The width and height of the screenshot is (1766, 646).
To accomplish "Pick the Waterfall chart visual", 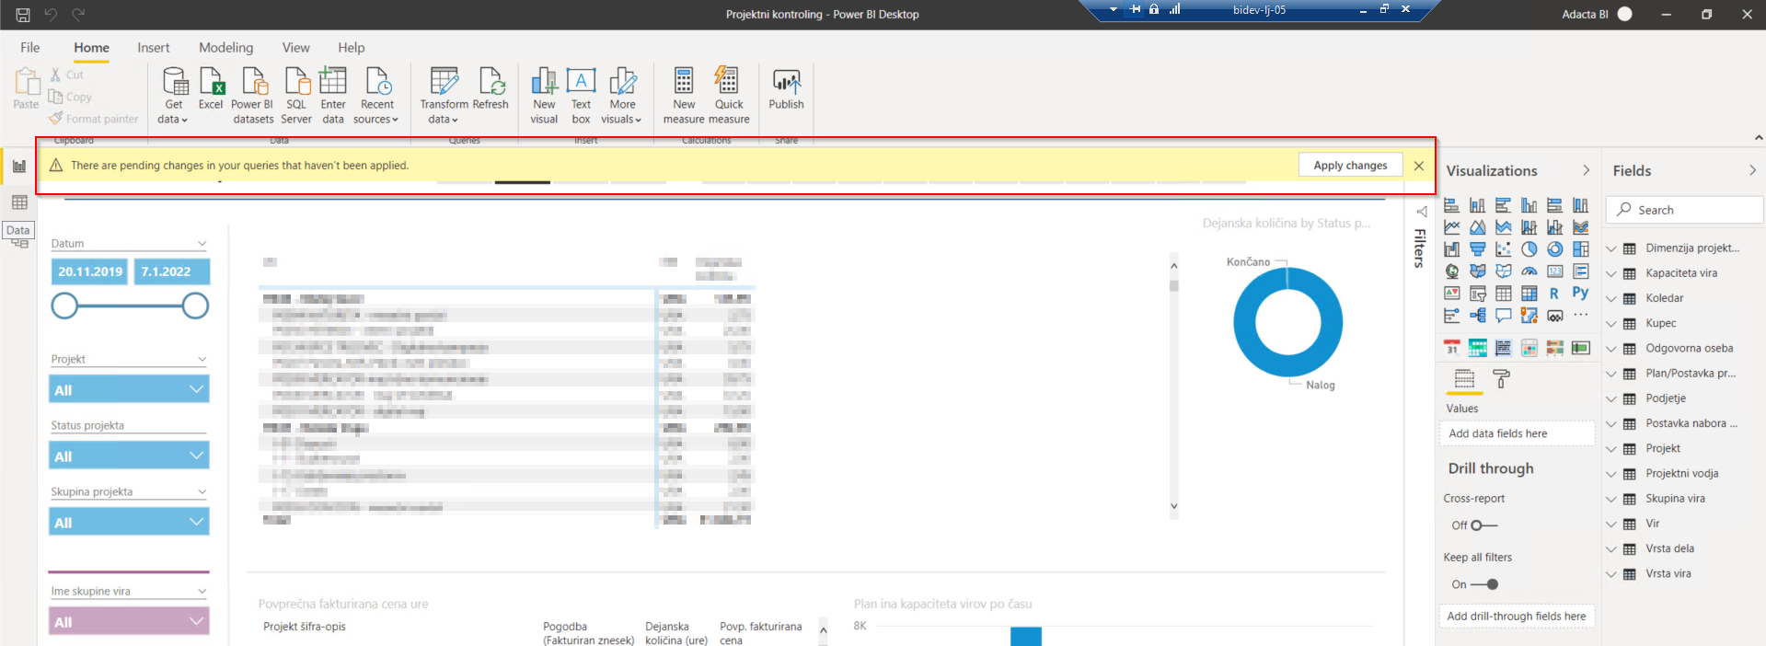I will point(1451,249).
